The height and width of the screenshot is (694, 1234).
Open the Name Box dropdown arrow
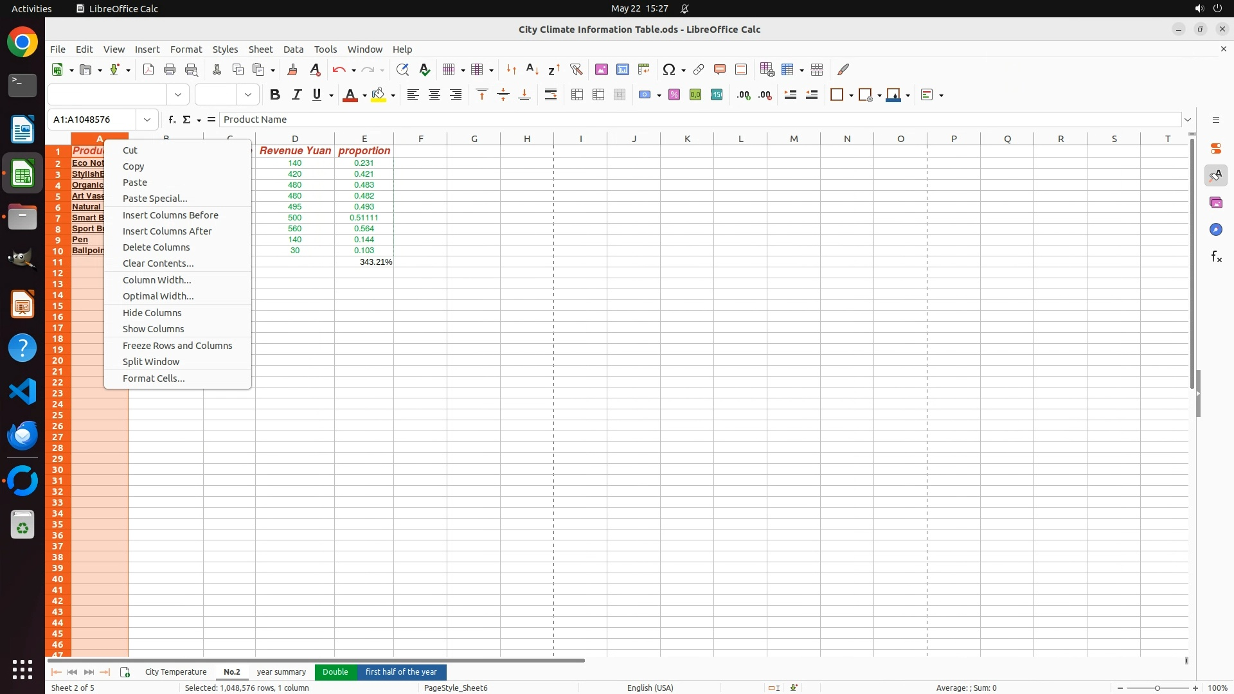147,120
